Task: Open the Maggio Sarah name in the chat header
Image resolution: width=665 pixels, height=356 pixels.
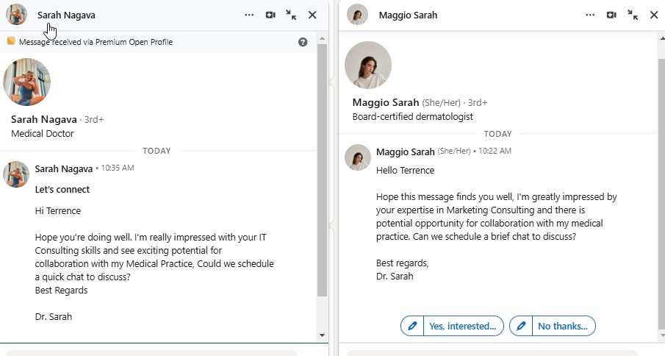Action: [408, 15]
